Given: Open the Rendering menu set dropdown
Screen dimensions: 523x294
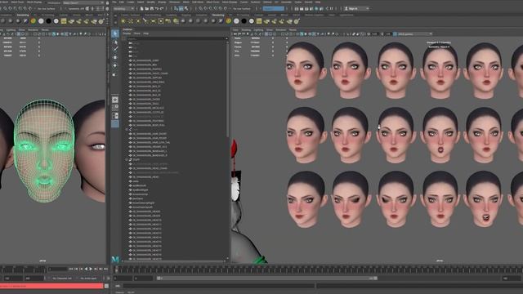Looking at the screenshot, I should [123, 9].
